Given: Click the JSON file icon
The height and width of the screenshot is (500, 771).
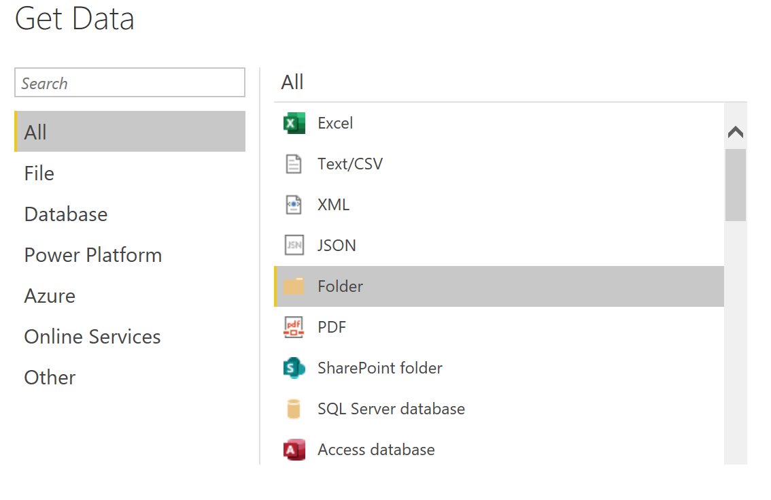Looking at the screenshot, I should pyautogui.click(x=294, y=245).
